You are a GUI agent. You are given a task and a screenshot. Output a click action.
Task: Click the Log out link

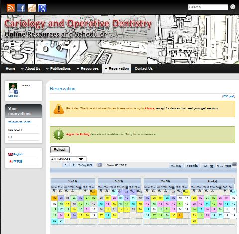13,96
